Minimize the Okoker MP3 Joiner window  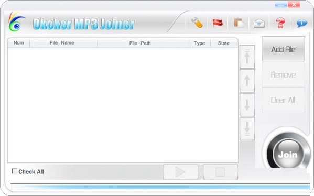click(x=281, y=5)
